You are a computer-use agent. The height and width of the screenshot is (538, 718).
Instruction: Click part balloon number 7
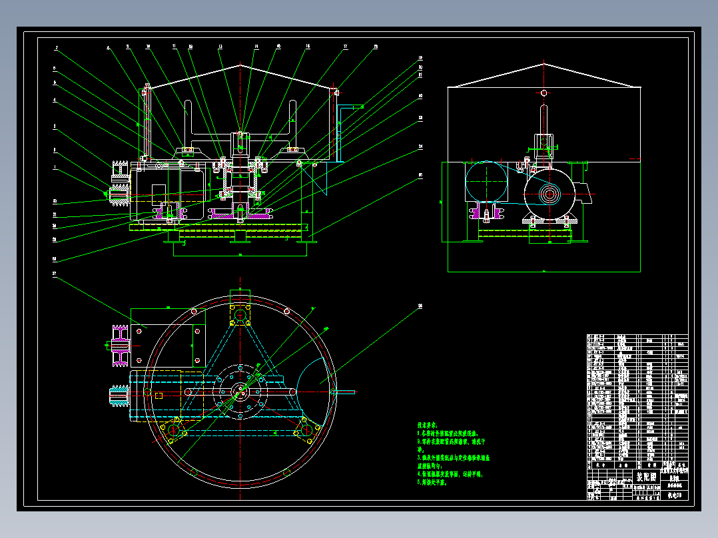[57, 48]
